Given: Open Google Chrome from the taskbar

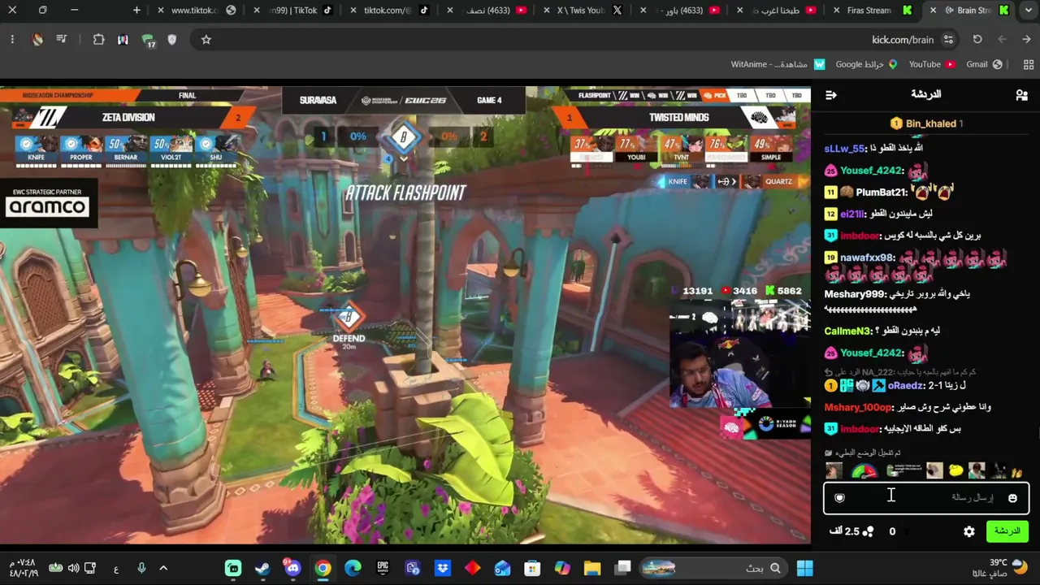Looking at the screenshot, I should click(x=323, y=568).
